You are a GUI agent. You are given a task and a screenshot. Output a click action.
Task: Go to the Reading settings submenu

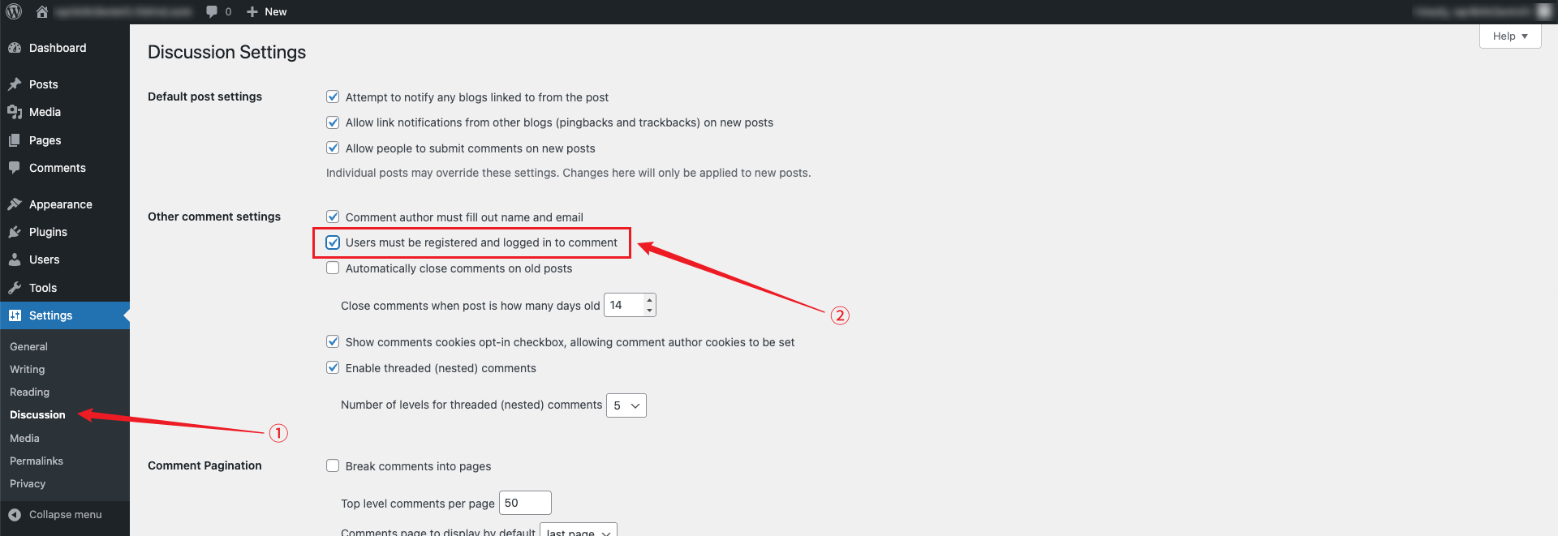click(x=30, y=392)
